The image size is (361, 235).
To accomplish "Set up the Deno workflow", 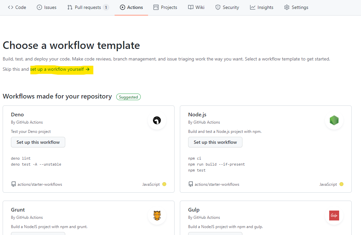I will 38,142.
